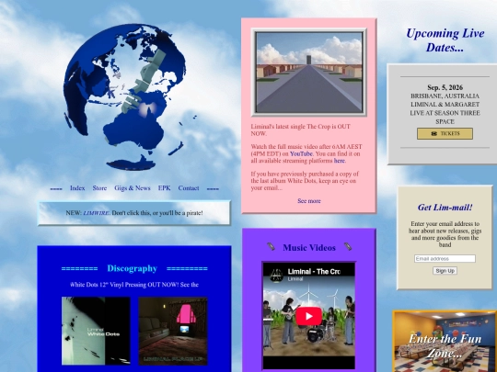Image resolution: width=497 pixels, height=372 pixels.
Task: Click the Discography heading
Action: pyautogui.click(x=133, y=268)
